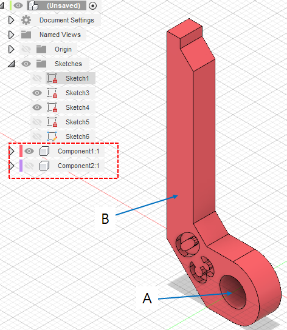
Task: Select the top face of the bracket
Action: pyautogui.click(x=185, y=28)
